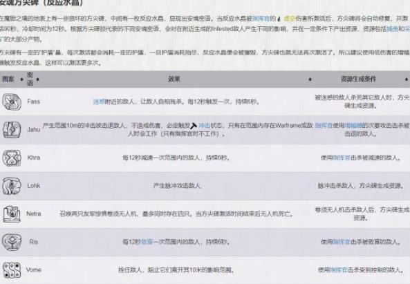
Task: Click the Vome effect text about 10米
Action: (x=176, y=269)
